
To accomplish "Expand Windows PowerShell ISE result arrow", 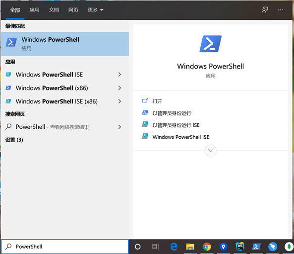I will click(119, 75).
